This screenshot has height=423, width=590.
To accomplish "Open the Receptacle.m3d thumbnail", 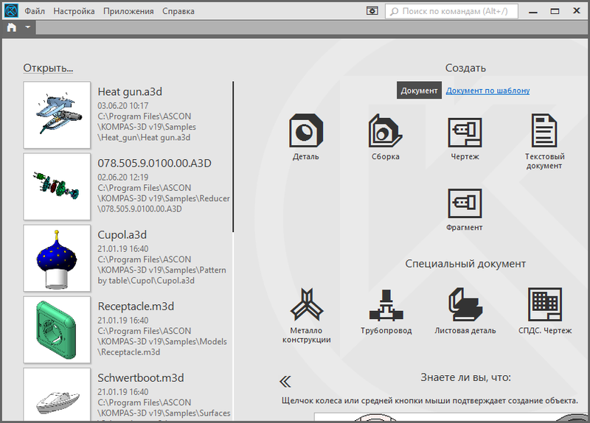I will coord(57,329).
